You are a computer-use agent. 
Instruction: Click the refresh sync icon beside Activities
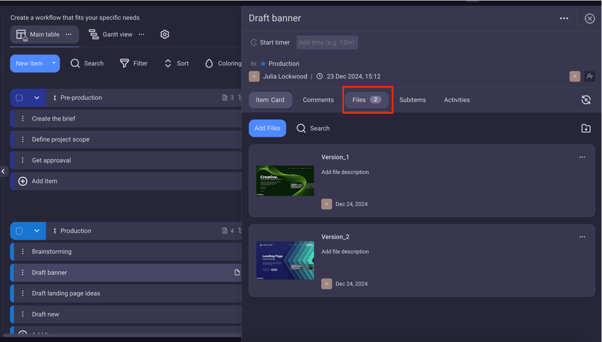click(x=585, y=100)
